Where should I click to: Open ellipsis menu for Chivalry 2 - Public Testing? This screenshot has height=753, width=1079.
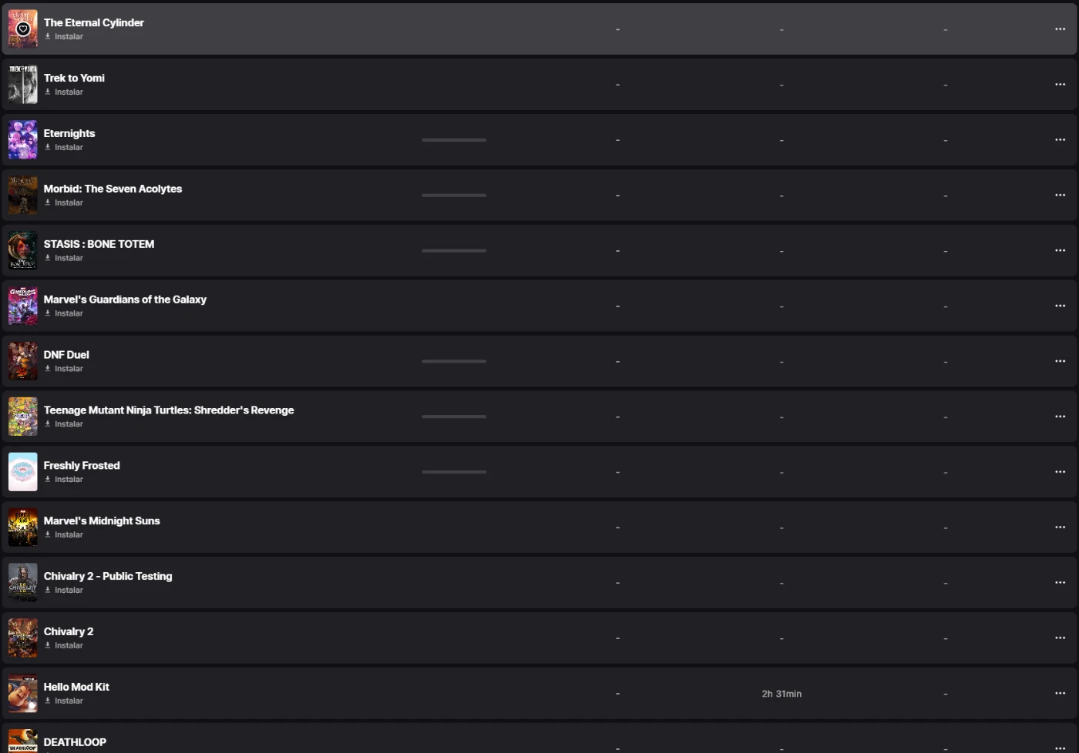(1060, 583)
